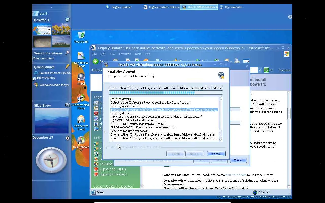Expand the double-chevron at the top-right corner
Screen dimensions: 325x203
pyautogui.click(x=290, y=17)
